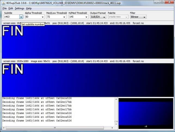Click the 'Output Format' label
Image resolution: width=175 pixels, height=132 pixels.
click(98, 13)
